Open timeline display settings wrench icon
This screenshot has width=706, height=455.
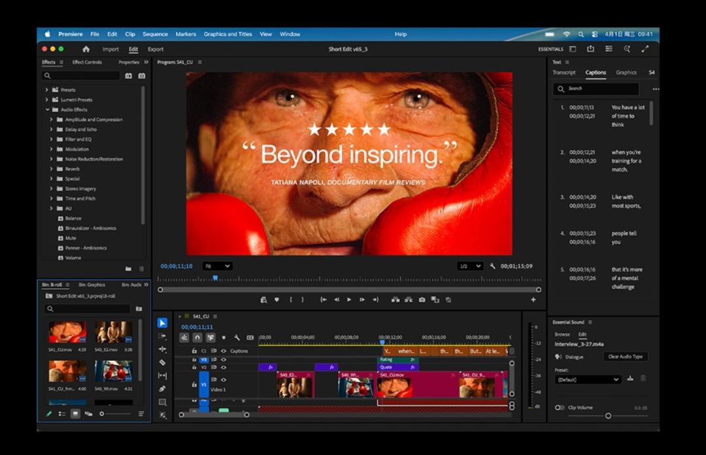237,337
